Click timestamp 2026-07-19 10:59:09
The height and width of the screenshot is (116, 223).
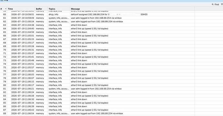tap(23, 18)
